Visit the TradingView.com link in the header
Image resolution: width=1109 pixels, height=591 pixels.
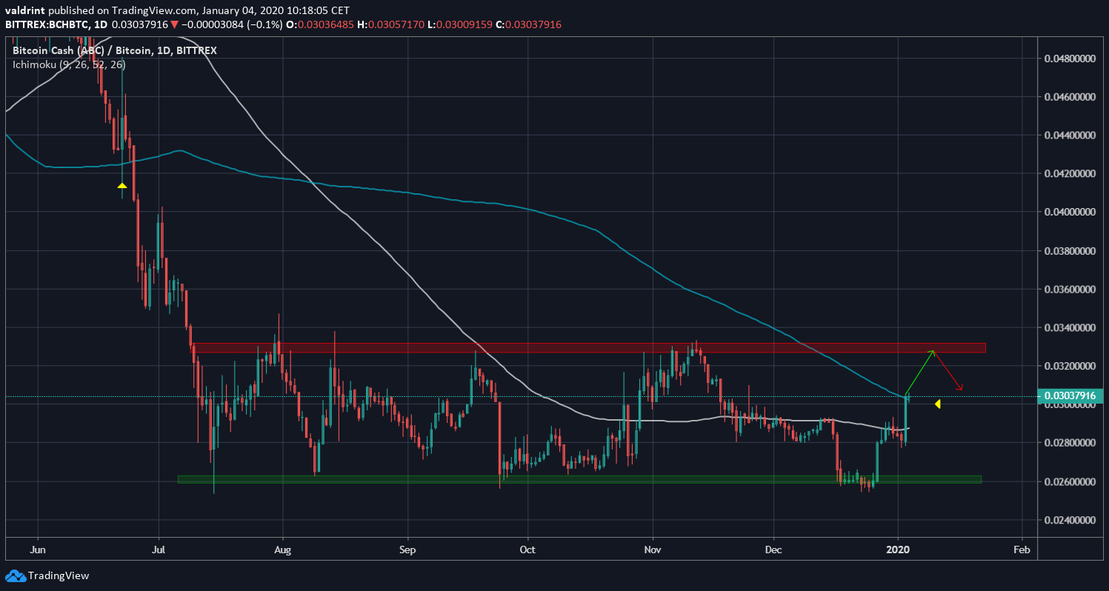pos(152,11)
